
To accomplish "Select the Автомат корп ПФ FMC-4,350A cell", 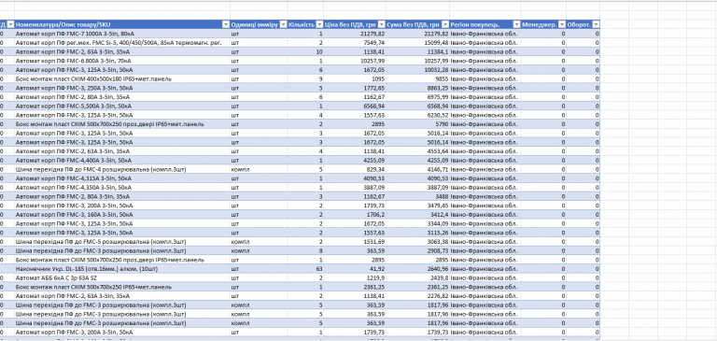I will (122, 188).
